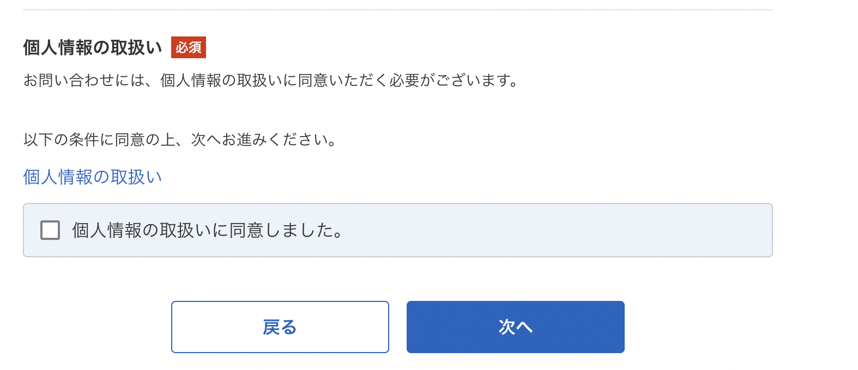Click the blue 次へ button

point(516,327)
